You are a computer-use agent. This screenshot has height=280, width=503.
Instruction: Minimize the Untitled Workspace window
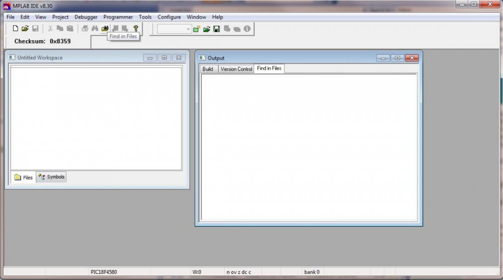pos(150,58)
